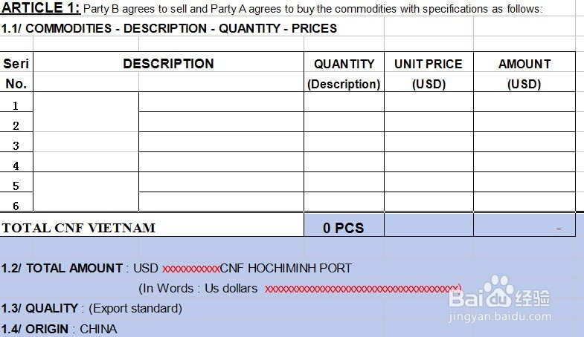Image resolution: width=584 pixels, height=337 pixels.
Task: Click the total amount dash cell
Action: 524,228
